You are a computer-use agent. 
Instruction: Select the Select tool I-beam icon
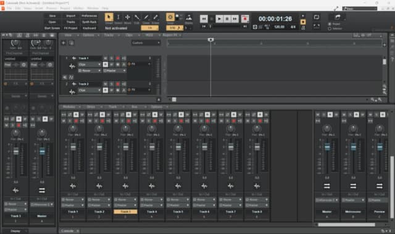tap(118, 17)
